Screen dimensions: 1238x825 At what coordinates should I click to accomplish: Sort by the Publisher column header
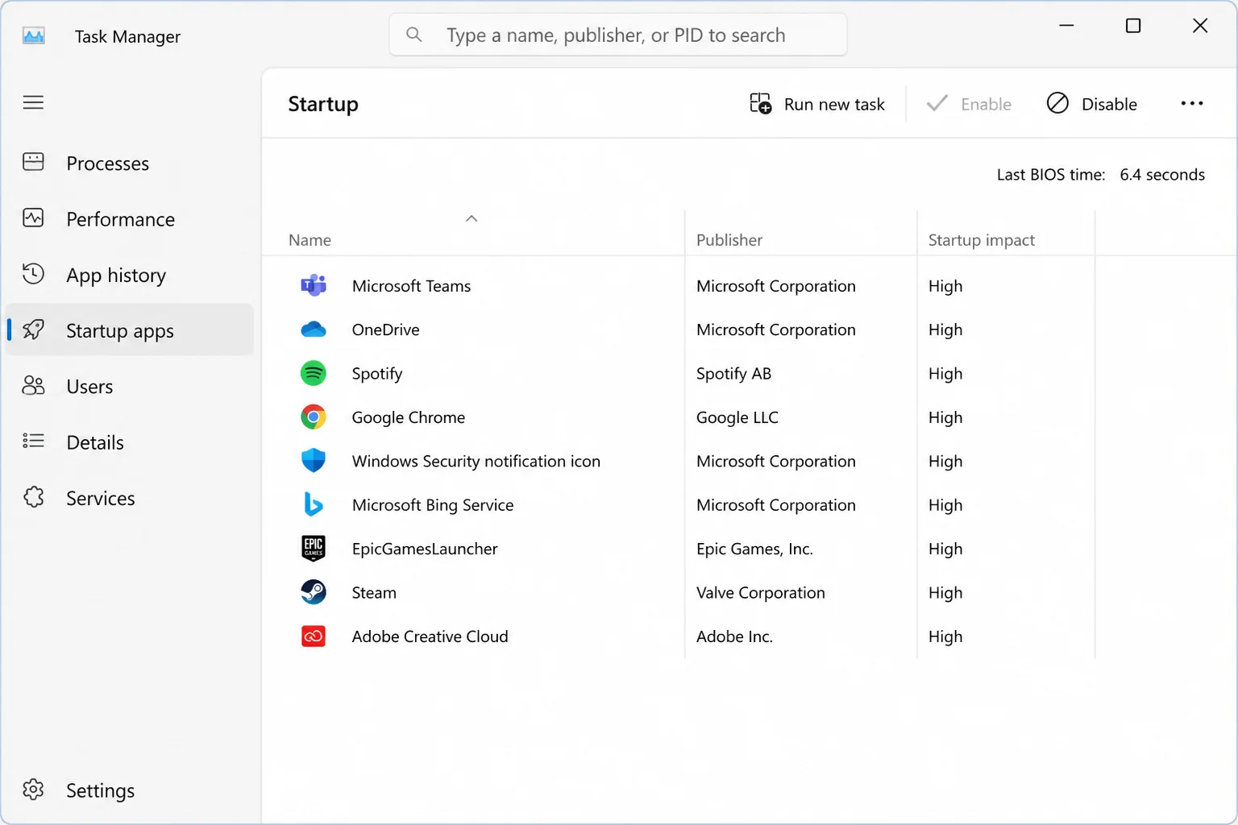(x=729, y=240)
